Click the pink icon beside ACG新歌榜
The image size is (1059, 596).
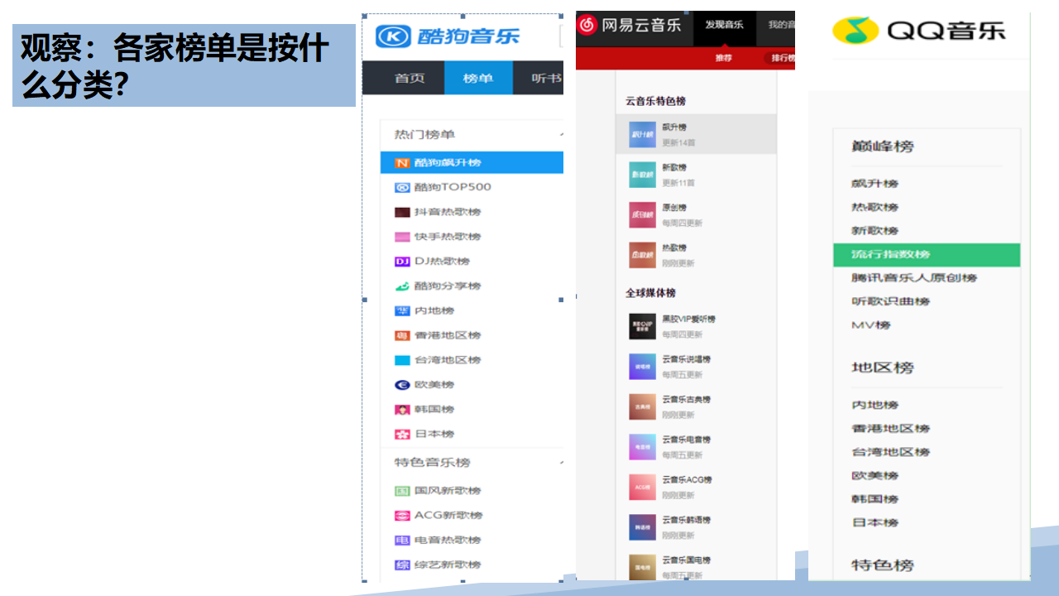coord(402,516)
